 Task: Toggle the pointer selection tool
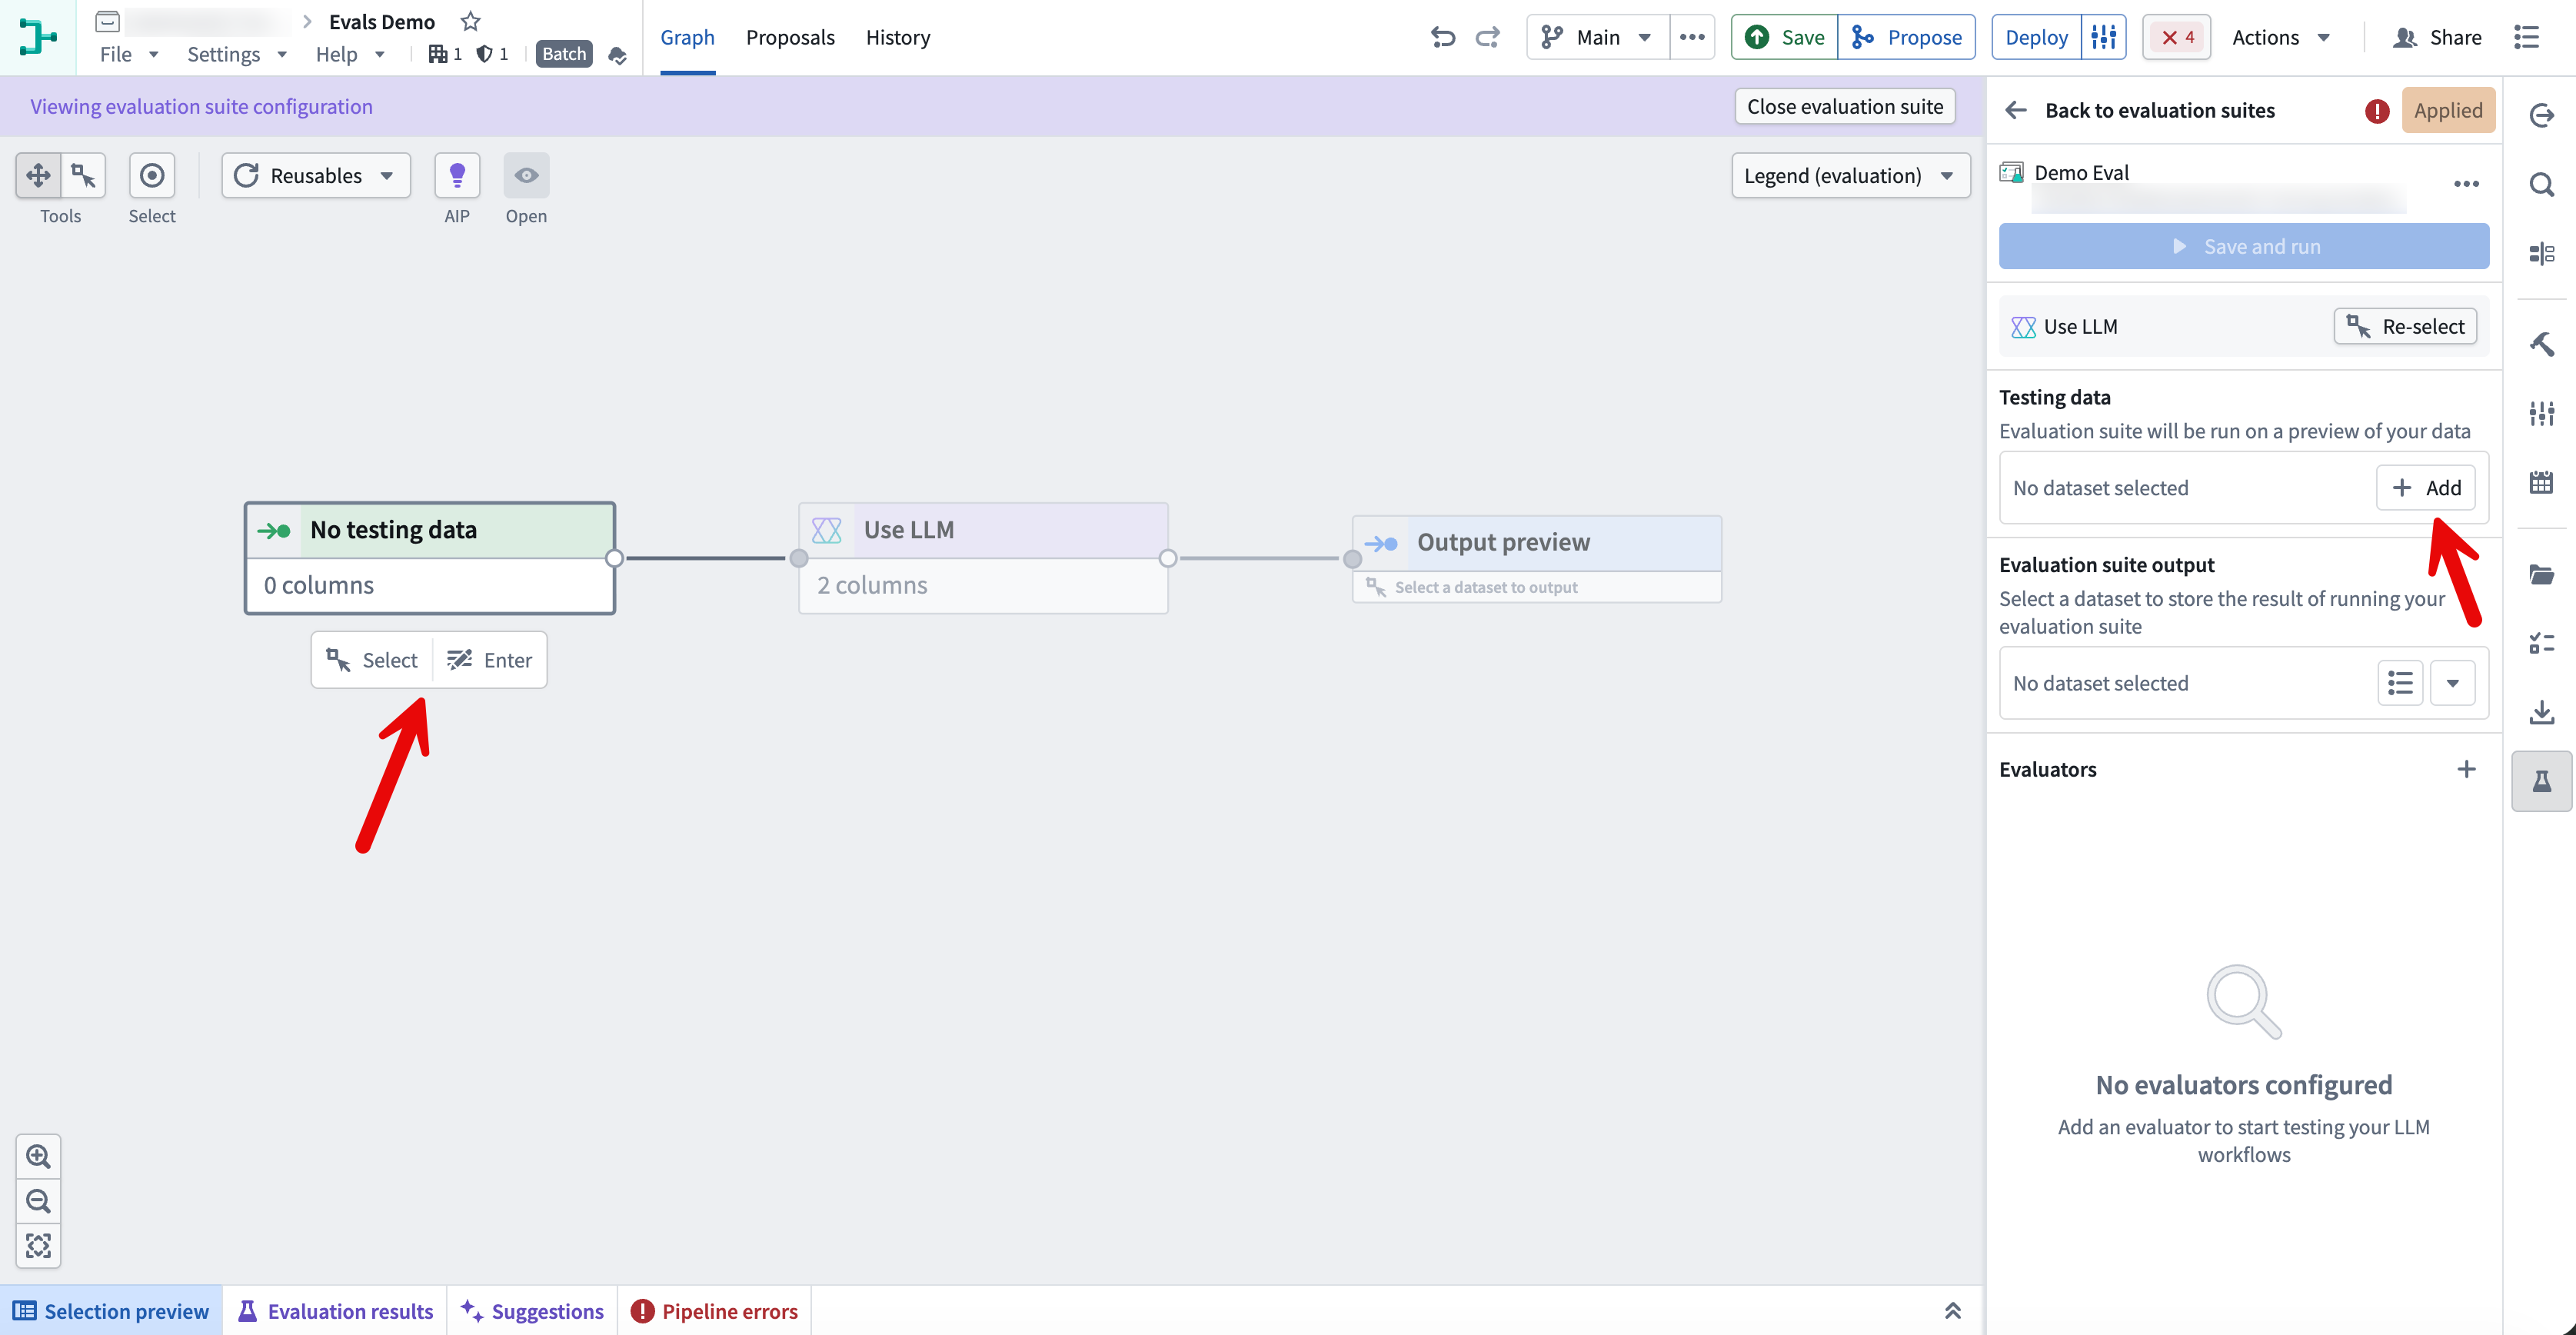pyautogui.click(x=83, y=175)
